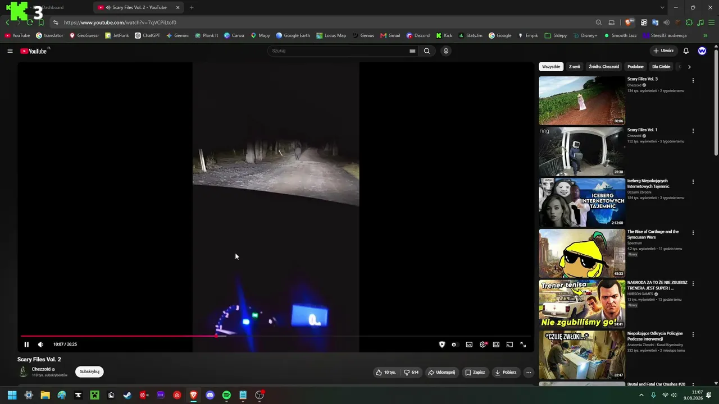Open Niepokojące Odkrycia Policyjne video title
Viewport: 719px width, 404px height.
coord(655,336)
